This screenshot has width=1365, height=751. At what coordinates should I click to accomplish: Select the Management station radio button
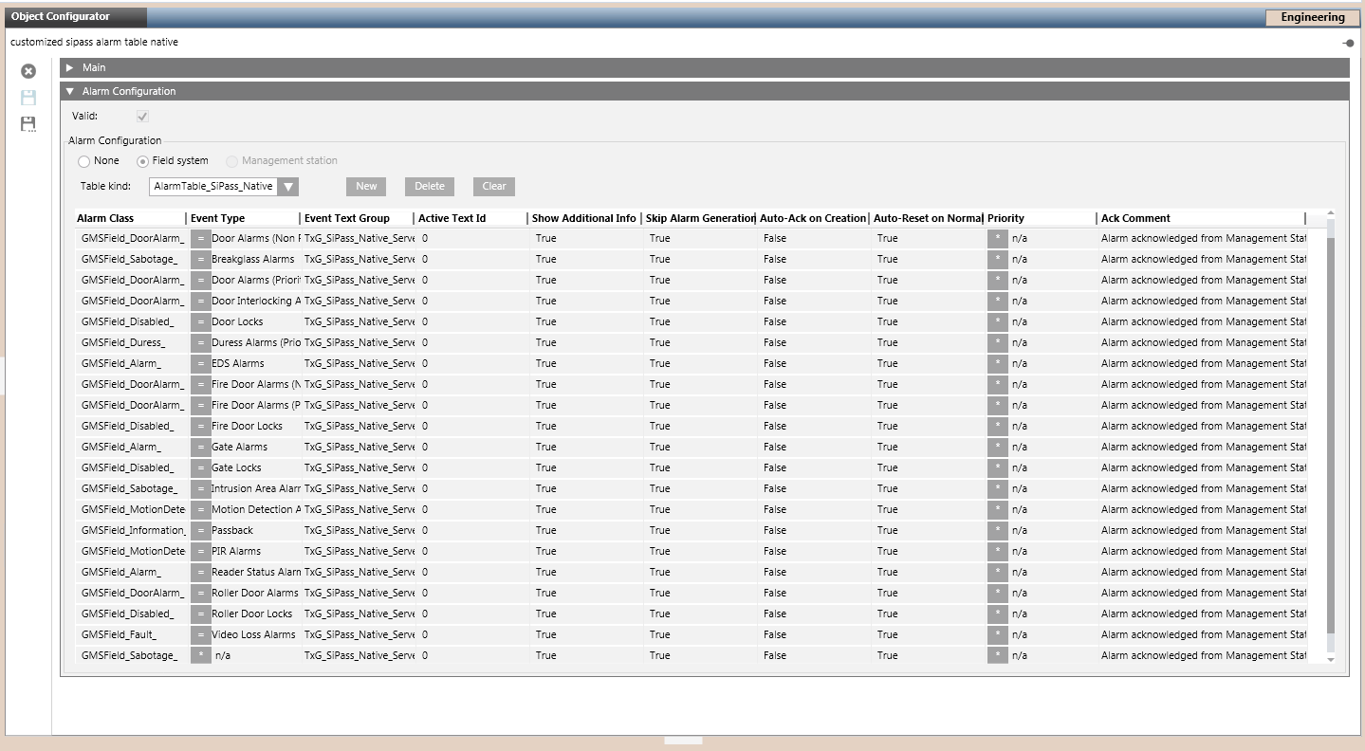231,161
